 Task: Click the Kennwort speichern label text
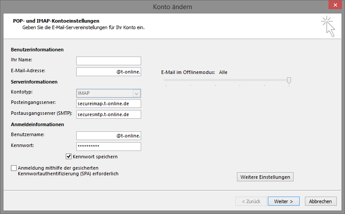pyautogui.click(x=95, y=157)
